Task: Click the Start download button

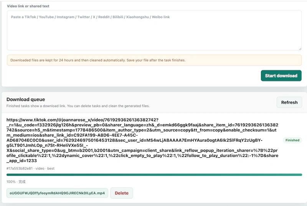Action: (x=281, y=76)
